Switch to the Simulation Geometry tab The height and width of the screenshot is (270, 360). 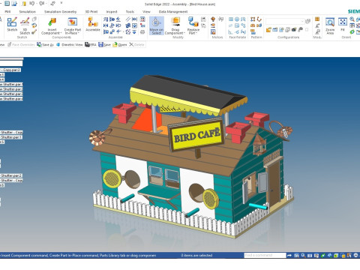point(61,12)
